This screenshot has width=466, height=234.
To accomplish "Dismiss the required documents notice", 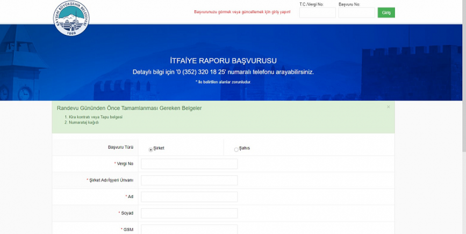I will [388, 107].
